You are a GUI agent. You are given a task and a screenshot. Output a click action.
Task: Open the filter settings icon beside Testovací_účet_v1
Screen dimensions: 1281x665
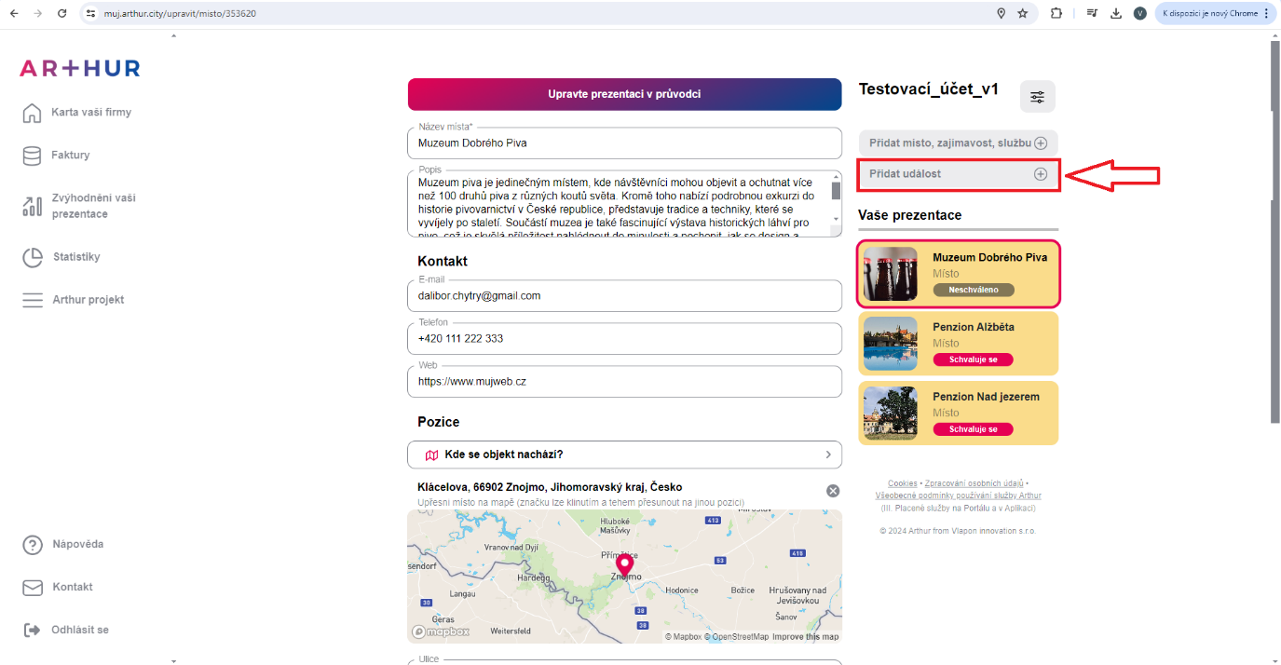click(x=1037, y=97)
